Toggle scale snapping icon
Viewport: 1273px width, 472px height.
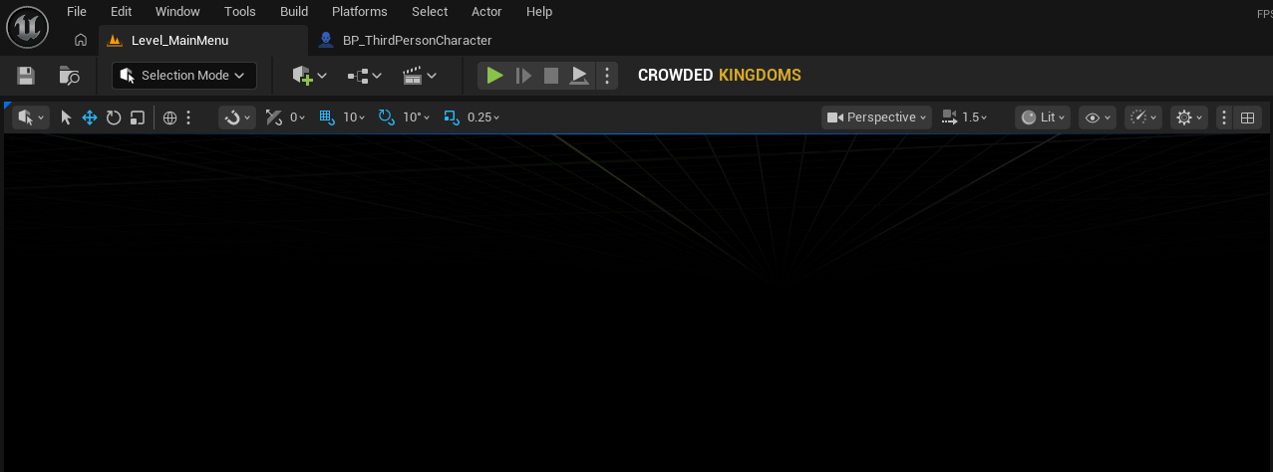click(452, 118)
